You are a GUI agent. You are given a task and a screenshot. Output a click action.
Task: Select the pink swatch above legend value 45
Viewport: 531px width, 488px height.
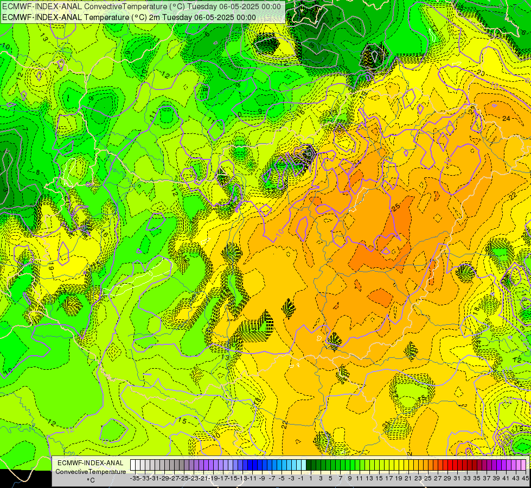pos(524,465)
